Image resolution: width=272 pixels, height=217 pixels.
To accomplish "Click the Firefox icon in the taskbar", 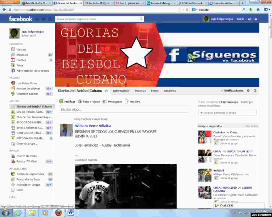I will 58,212.
